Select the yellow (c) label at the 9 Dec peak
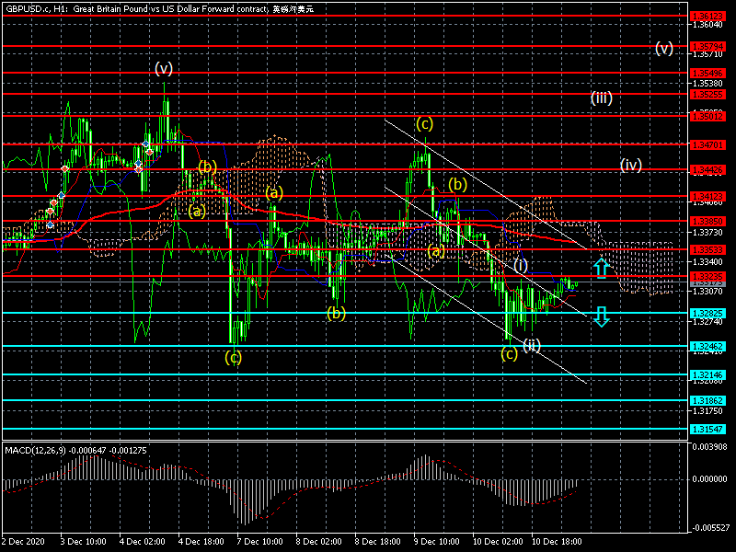Screen dimensions: 736x552 click(x=424, y=123)
